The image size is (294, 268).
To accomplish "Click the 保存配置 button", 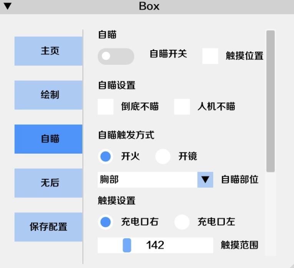I will point(48,227).
